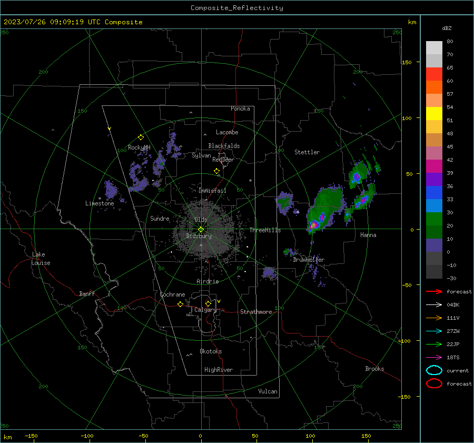
Task: Pick the bright green 30-20 dBZ swatch
Action: click(x=434, y=219)
